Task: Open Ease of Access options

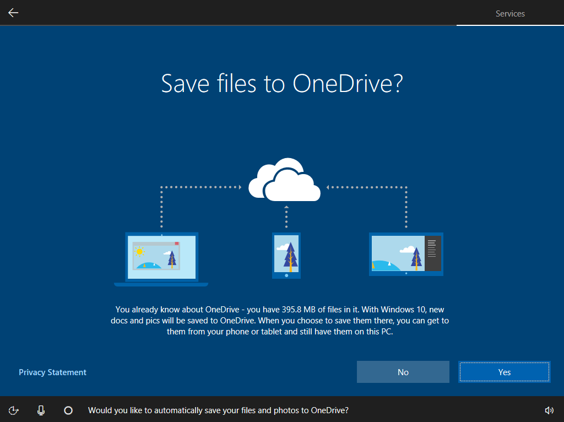Action: (13, 410)
